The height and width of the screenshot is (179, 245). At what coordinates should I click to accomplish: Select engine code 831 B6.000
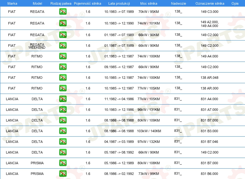click(209, 174)
